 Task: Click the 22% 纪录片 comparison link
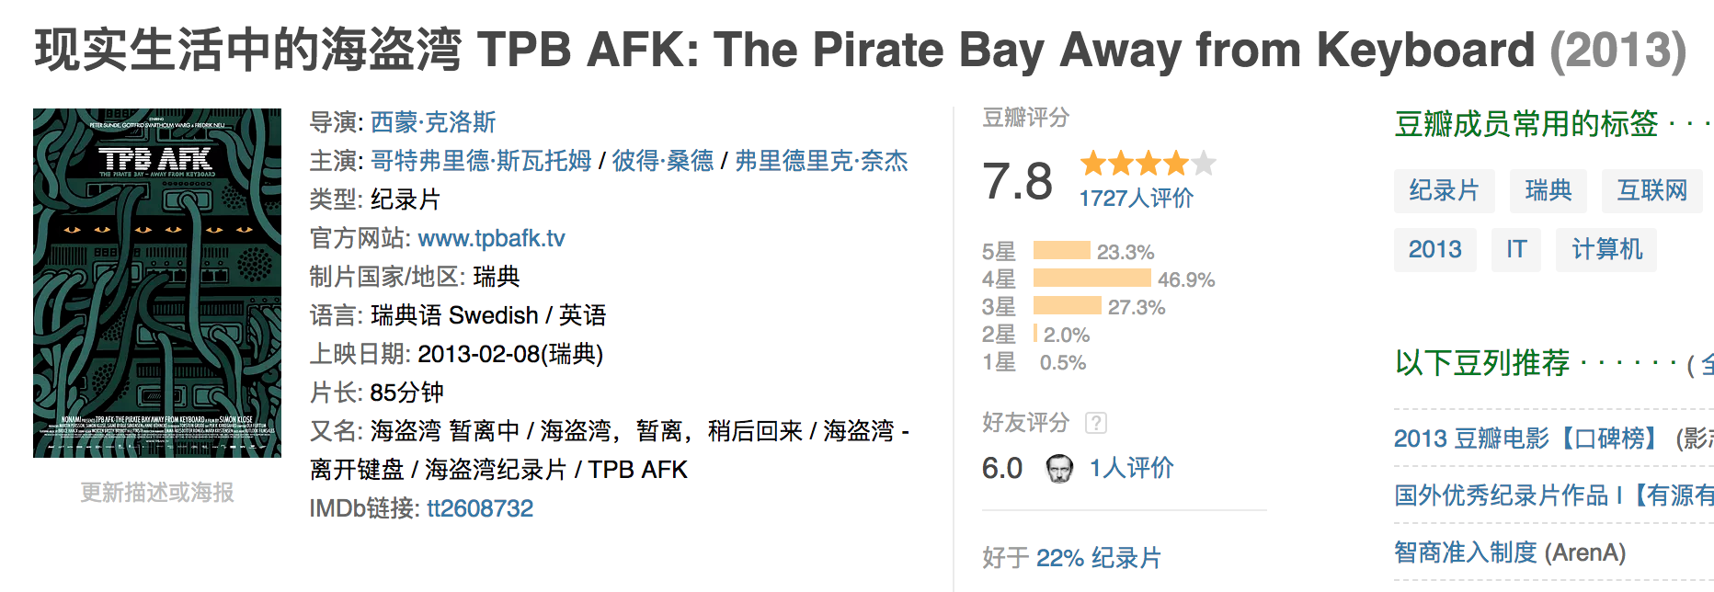[x=1099, y=558]
